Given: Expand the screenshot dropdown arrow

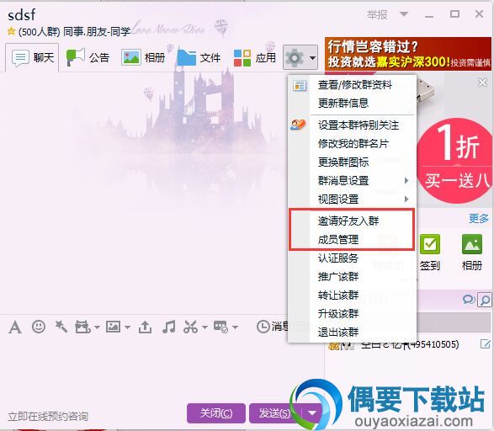Looking at the screenshot, I should click(x=205, y=327).
